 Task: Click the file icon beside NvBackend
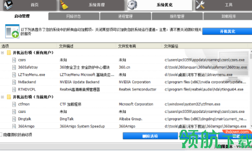tap(14, 82)
